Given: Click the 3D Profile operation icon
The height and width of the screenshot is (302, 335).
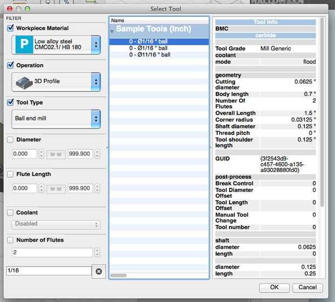Looking at the screenshot, I should tap(24, 83).
